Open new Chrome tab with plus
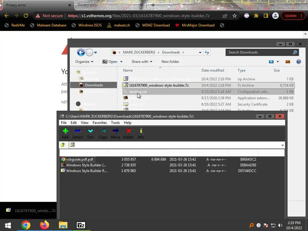The image size is (308, 231). (153, 5)
